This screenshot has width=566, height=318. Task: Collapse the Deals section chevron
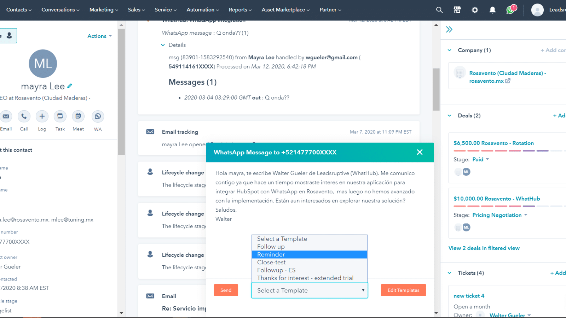tap(449, 115)
